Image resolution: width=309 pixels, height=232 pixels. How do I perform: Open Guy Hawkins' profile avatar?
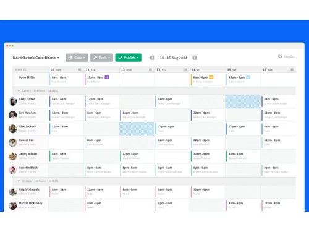13,115
